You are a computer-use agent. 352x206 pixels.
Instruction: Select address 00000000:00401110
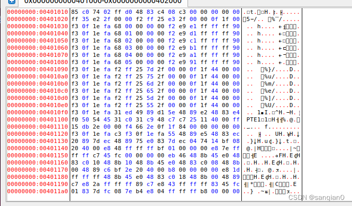pos(37,127)
